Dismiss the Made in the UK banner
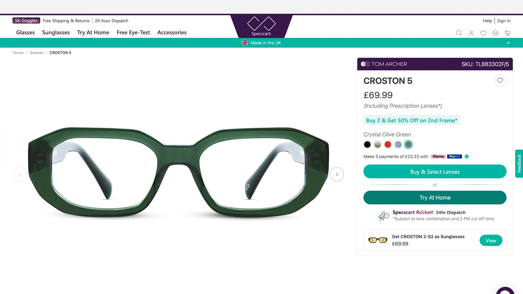The height and width of the screenshot is (294, 523). point(508,43)
